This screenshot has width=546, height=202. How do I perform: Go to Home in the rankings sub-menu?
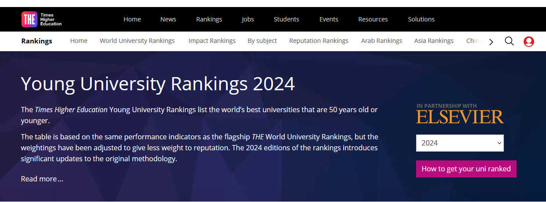(79, 41)
